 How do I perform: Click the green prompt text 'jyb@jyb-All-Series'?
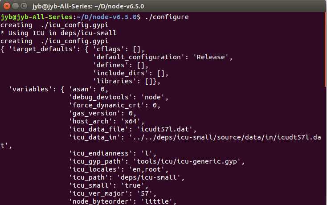tap(37, 17)
